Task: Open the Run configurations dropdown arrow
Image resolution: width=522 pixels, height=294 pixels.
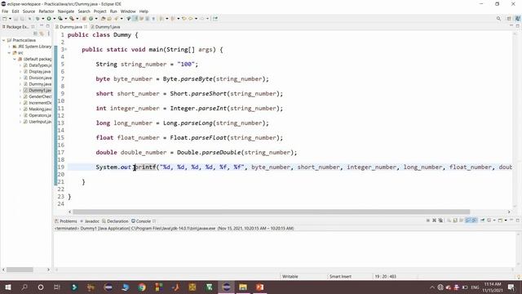Action: [55, 19]
